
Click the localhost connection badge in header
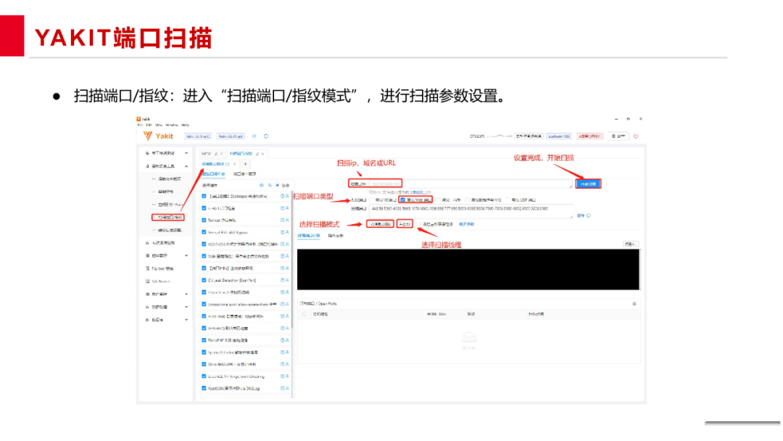pyautogui.click(x=559, y=136)
